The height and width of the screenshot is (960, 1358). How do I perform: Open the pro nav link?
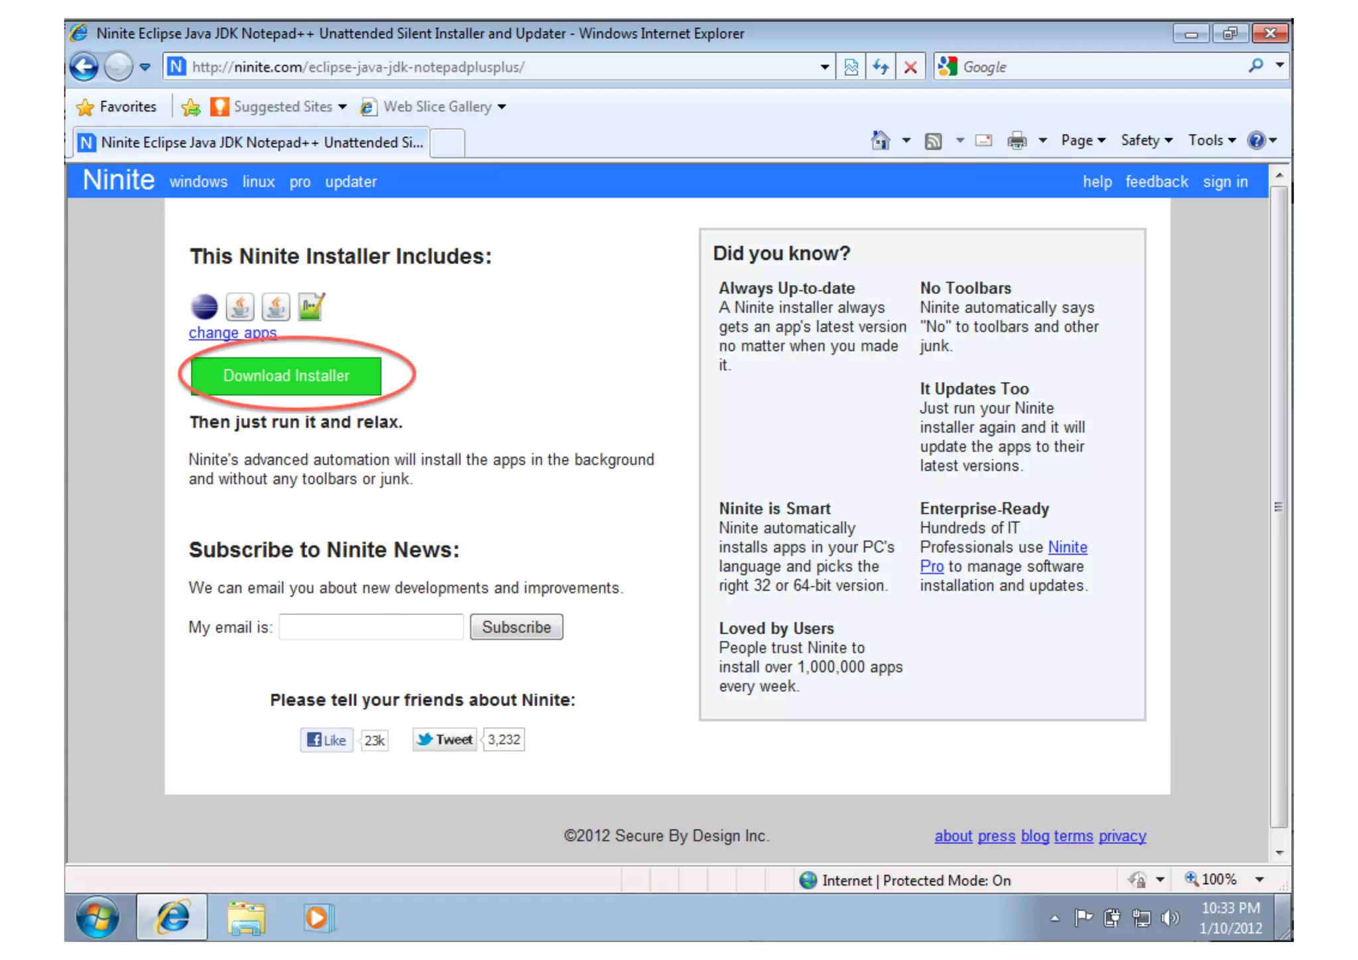[x=300, y=182]
